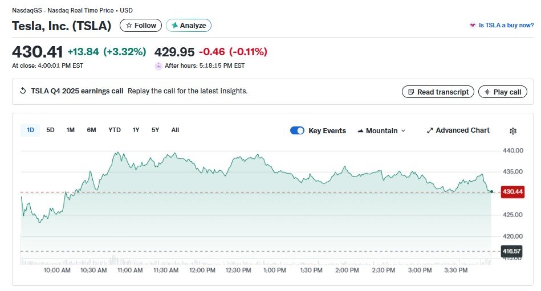This screenshot has width=541, height=291.
Task: Select the 1D time range tab
Action: coord(31,130)
